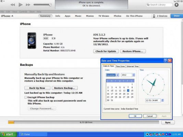Click the iPhone device thumbnail image
Screen dimensions: 183x137
tap(32, 40)
